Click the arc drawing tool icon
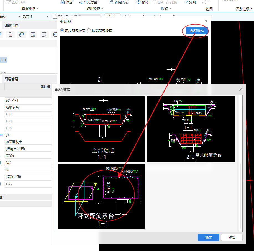The width and height of the screenshot is (254, 251). (x=204, y=2)
